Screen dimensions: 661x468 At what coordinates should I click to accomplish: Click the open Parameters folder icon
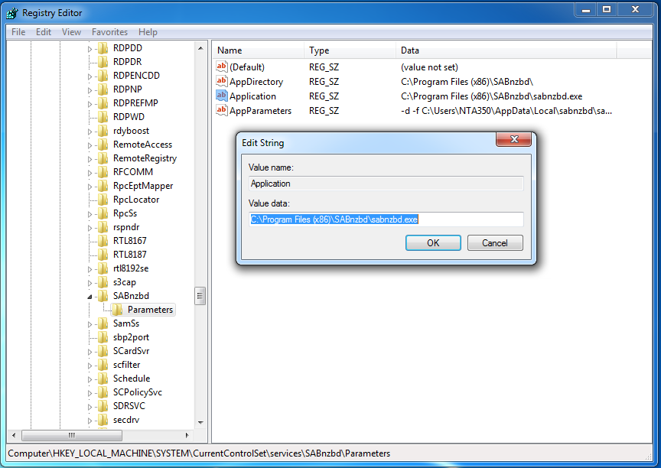(x=118, y=310)
